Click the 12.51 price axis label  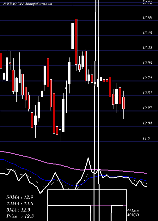(148, 93)
